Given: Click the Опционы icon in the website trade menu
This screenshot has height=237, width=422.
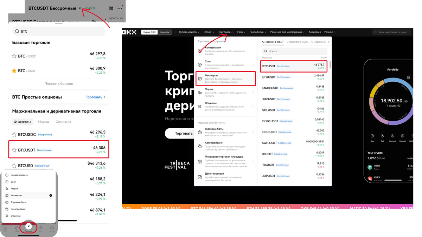Looking at the screenshot, I should point(200,106).
